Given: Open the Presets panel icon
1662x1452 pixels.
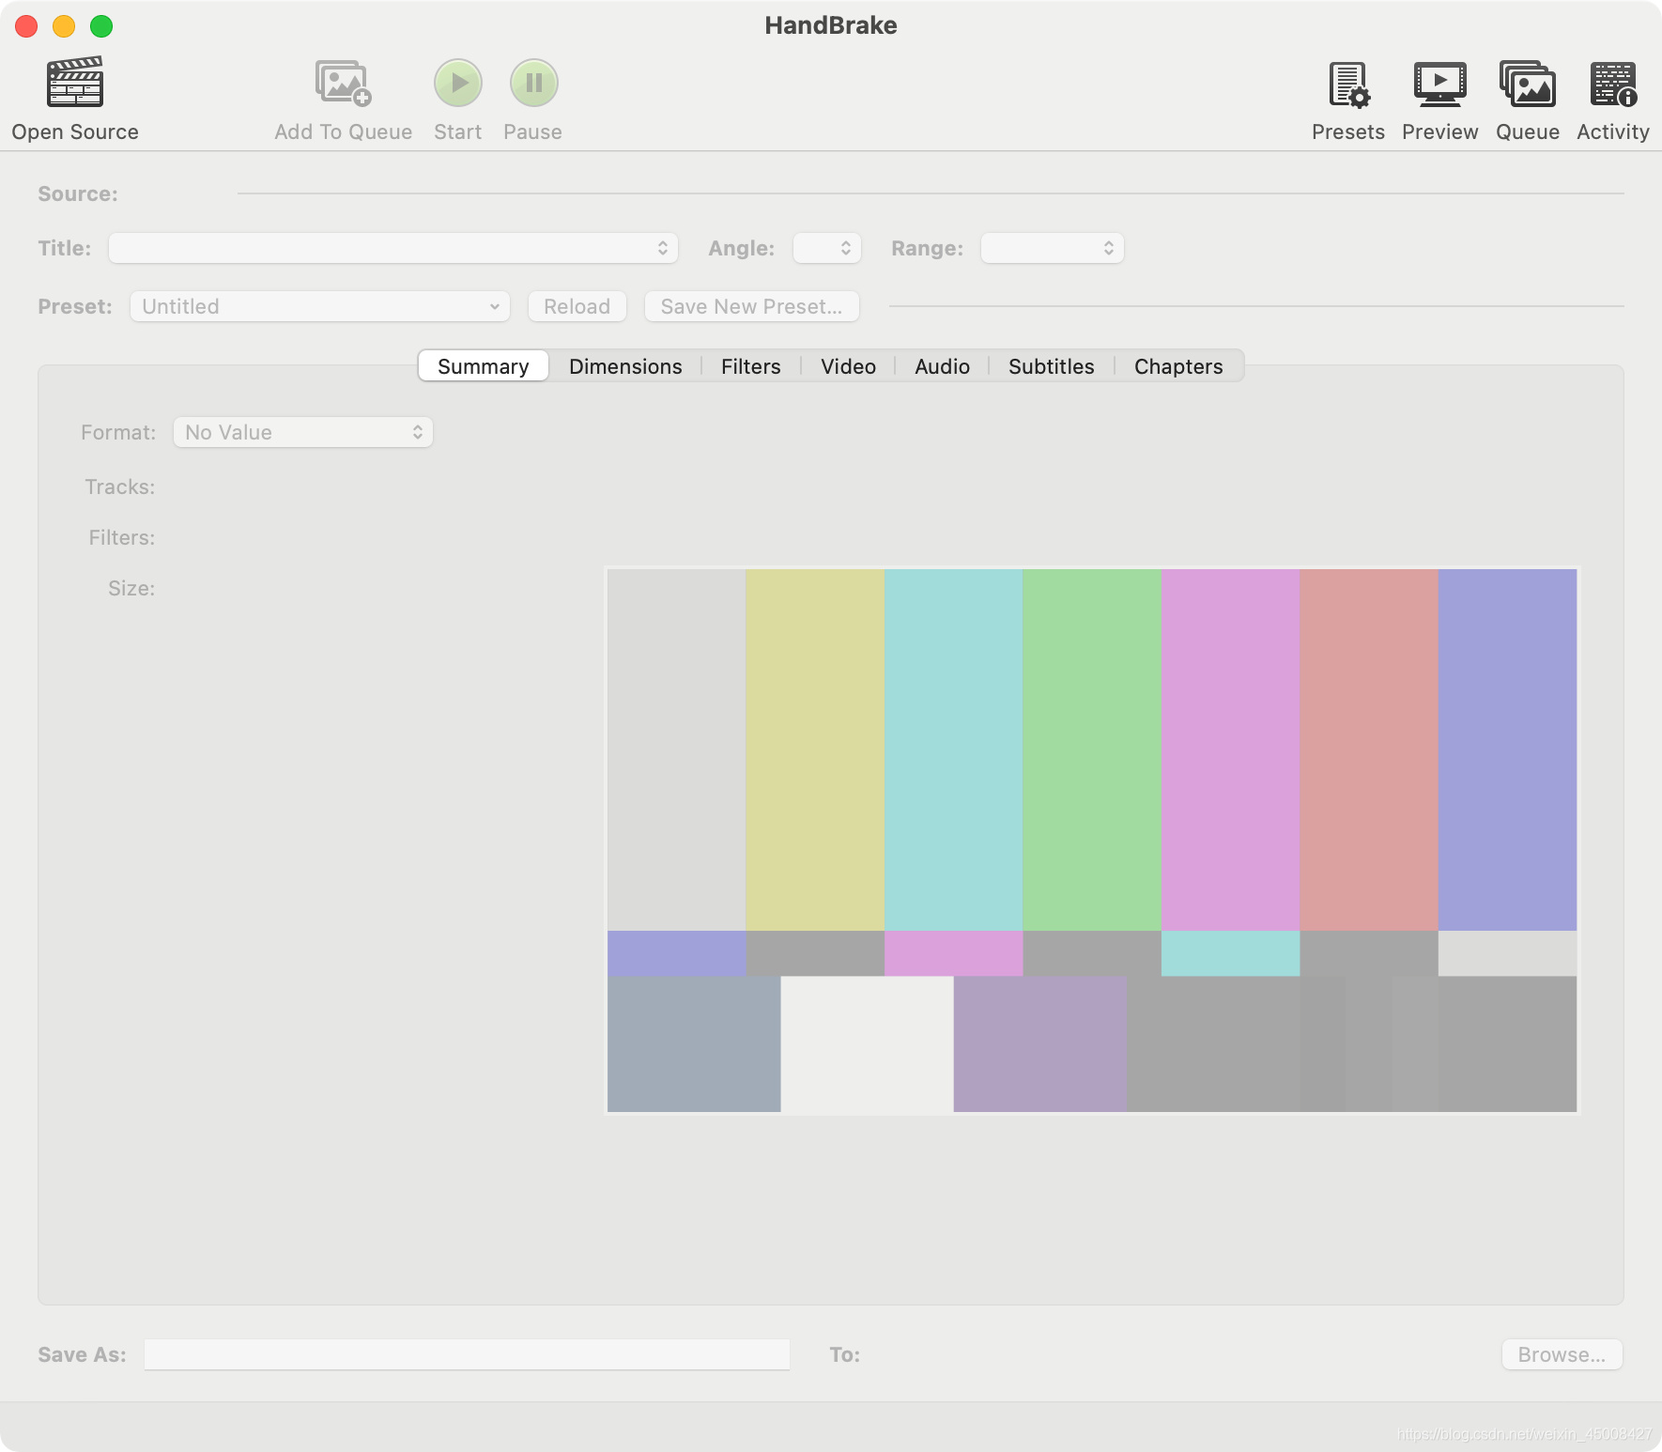Looking at the screenshot, I should 1349,85.
